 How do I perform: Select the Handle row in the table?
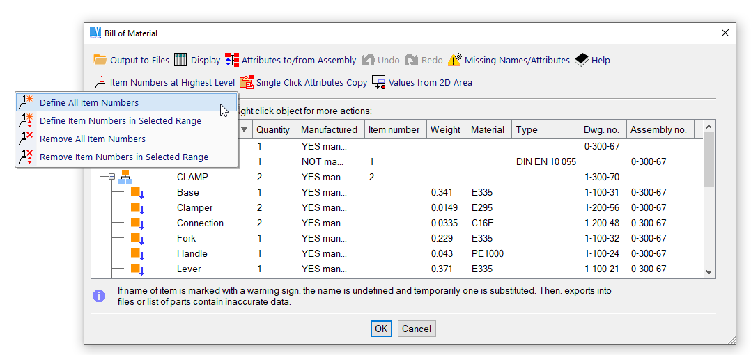(x=192, y=253)
